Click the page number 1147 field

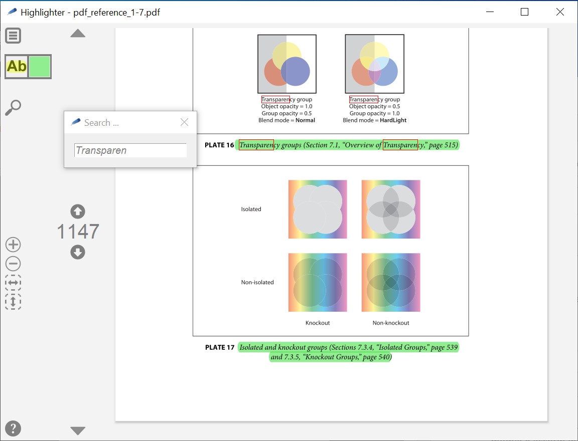tap(78, 232)
